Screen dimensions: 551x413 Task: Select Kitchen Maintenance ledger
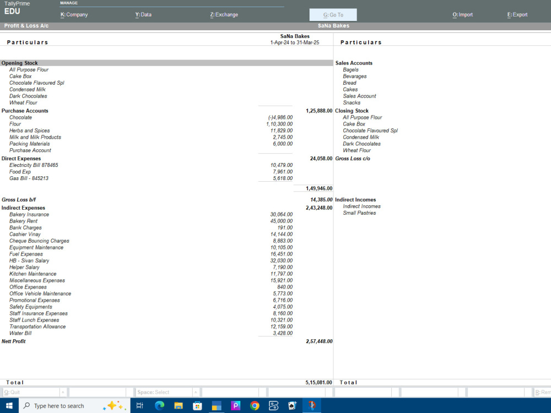[x=33, y=274]
